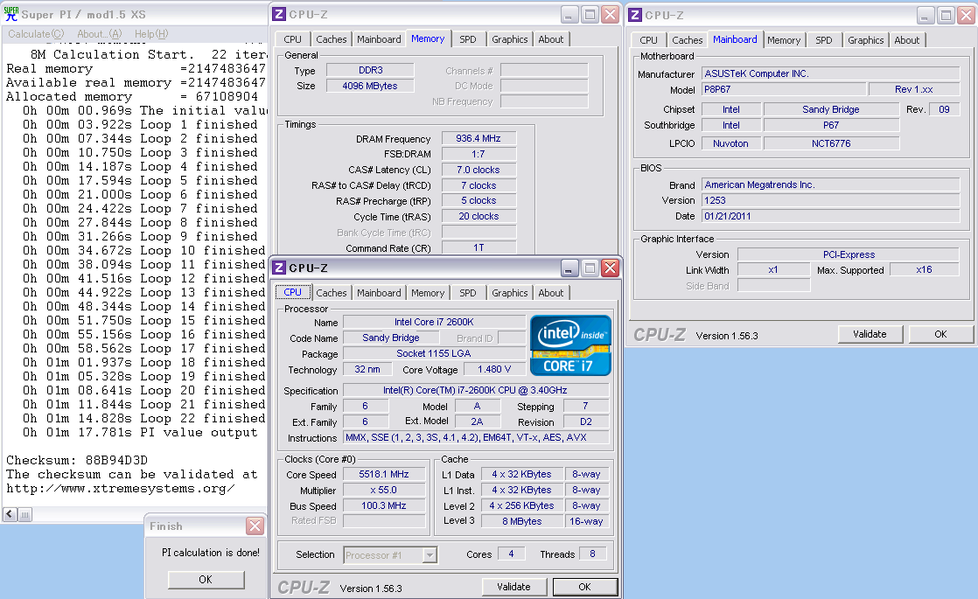978x599 pixels.
Task: Switch to the Caches tab in the processor info window
Action: (332, 293)
